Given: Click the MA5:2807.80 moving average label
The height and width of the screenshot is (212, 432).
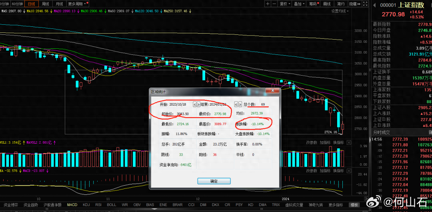Looking at the screenshot, I should point(12,11).
